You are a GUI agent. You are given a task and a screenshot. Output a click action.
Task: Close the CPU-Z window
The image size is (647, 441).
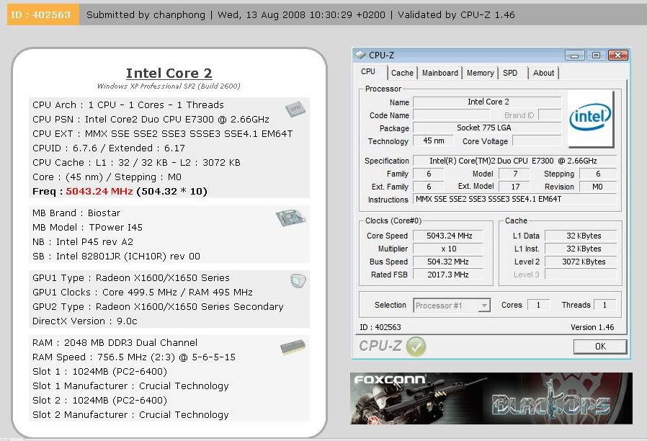pyautogui.click(x=617, y=55)
